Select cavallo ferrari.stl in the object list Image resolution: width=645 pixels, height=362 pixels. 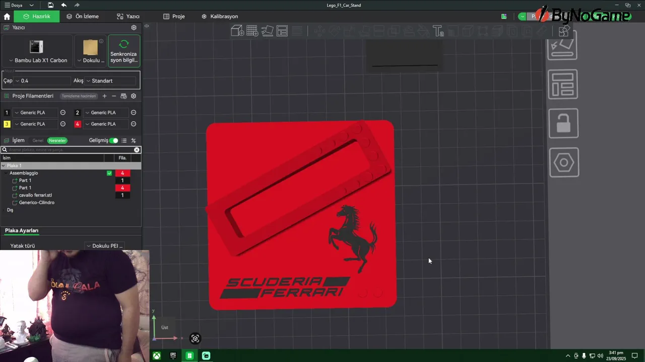pyautogui.click(x=35, y=195)
